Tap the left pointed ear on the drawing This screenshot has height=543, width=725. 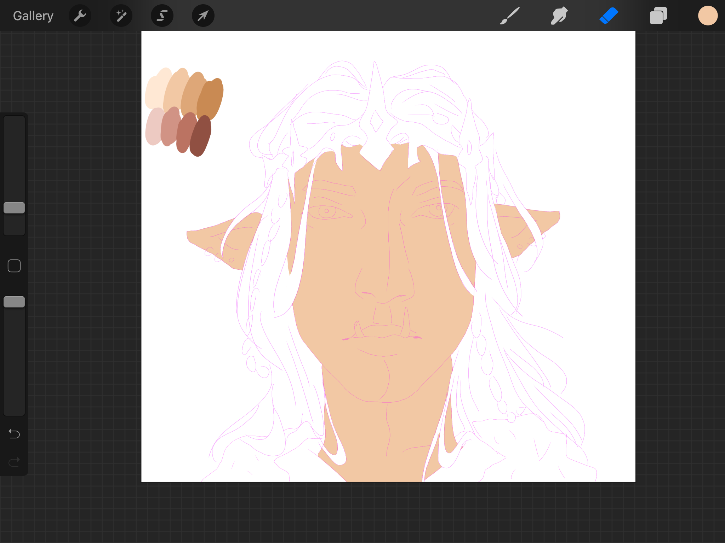[x=224, y=240]
